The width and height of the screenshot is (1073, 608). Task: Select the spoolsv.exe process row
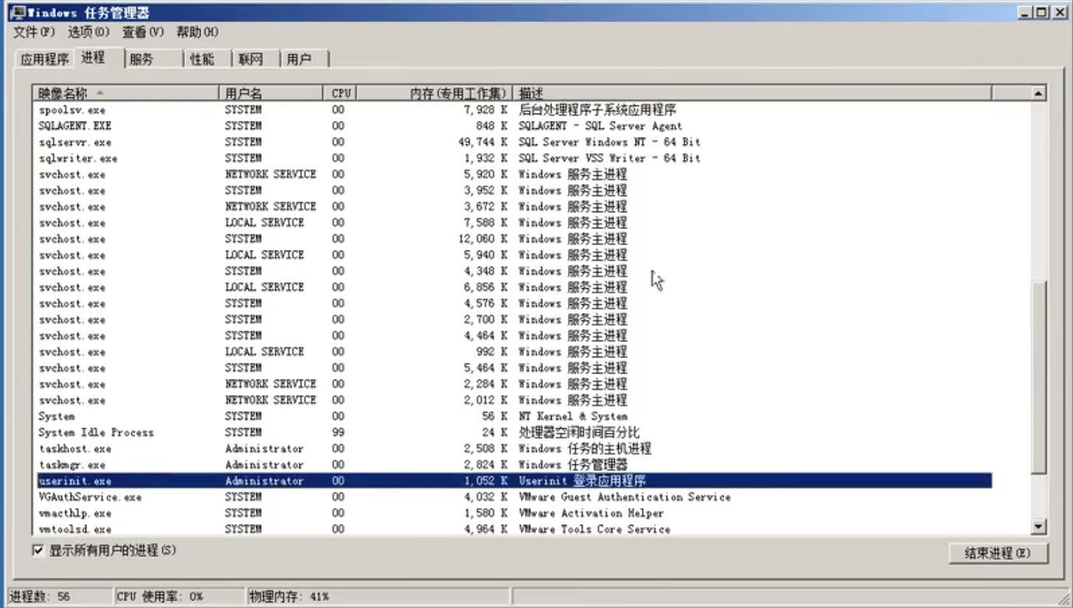[x=514, y=110]
